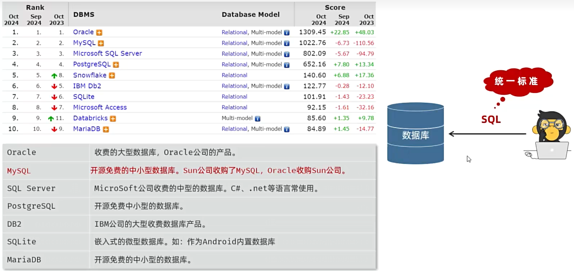Open the IBM Db2 link
The height and width of the screenshot is (271, 574).
pos(87,86)
